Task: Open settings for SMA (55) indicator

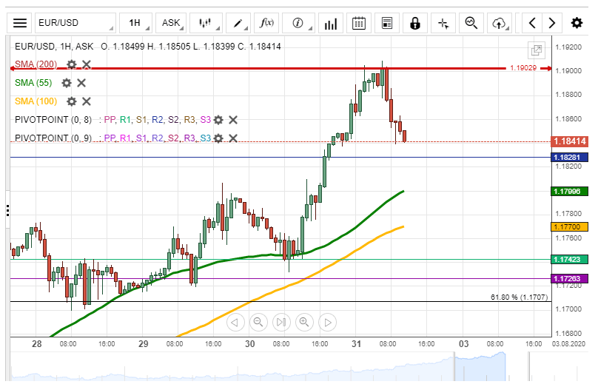Action: point(67,83)
